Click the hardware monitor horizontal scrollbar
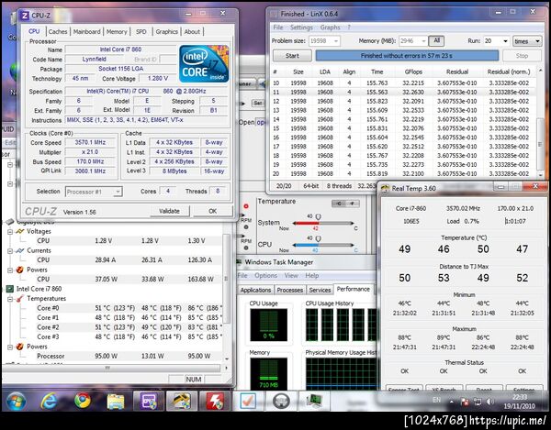Screen dimensions: 551x430 tap(111, 368)
